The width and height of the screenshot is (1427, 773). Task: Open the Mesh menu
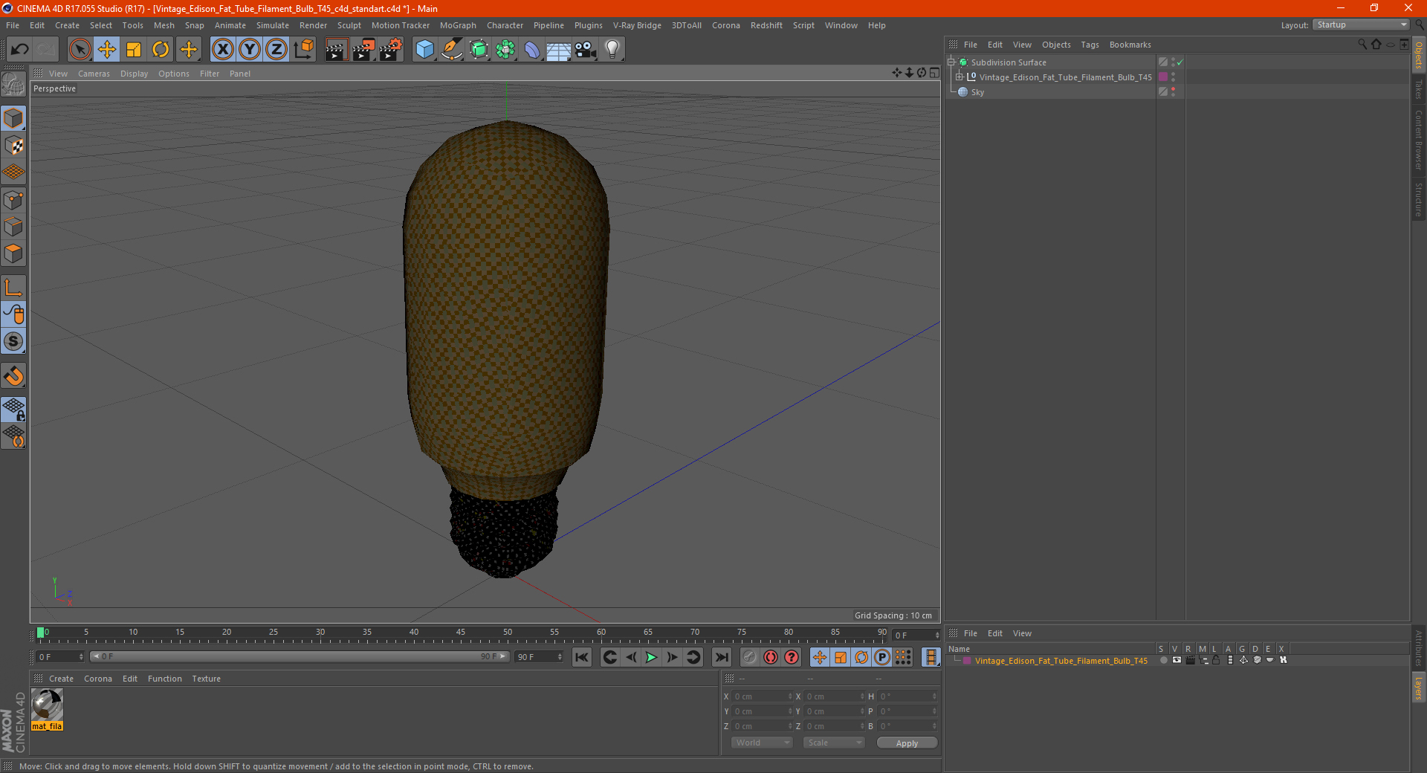point(164,25)
